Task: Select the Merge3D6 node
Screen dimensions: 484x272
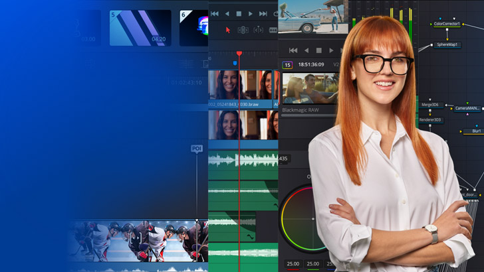Action: coord(429,105)
